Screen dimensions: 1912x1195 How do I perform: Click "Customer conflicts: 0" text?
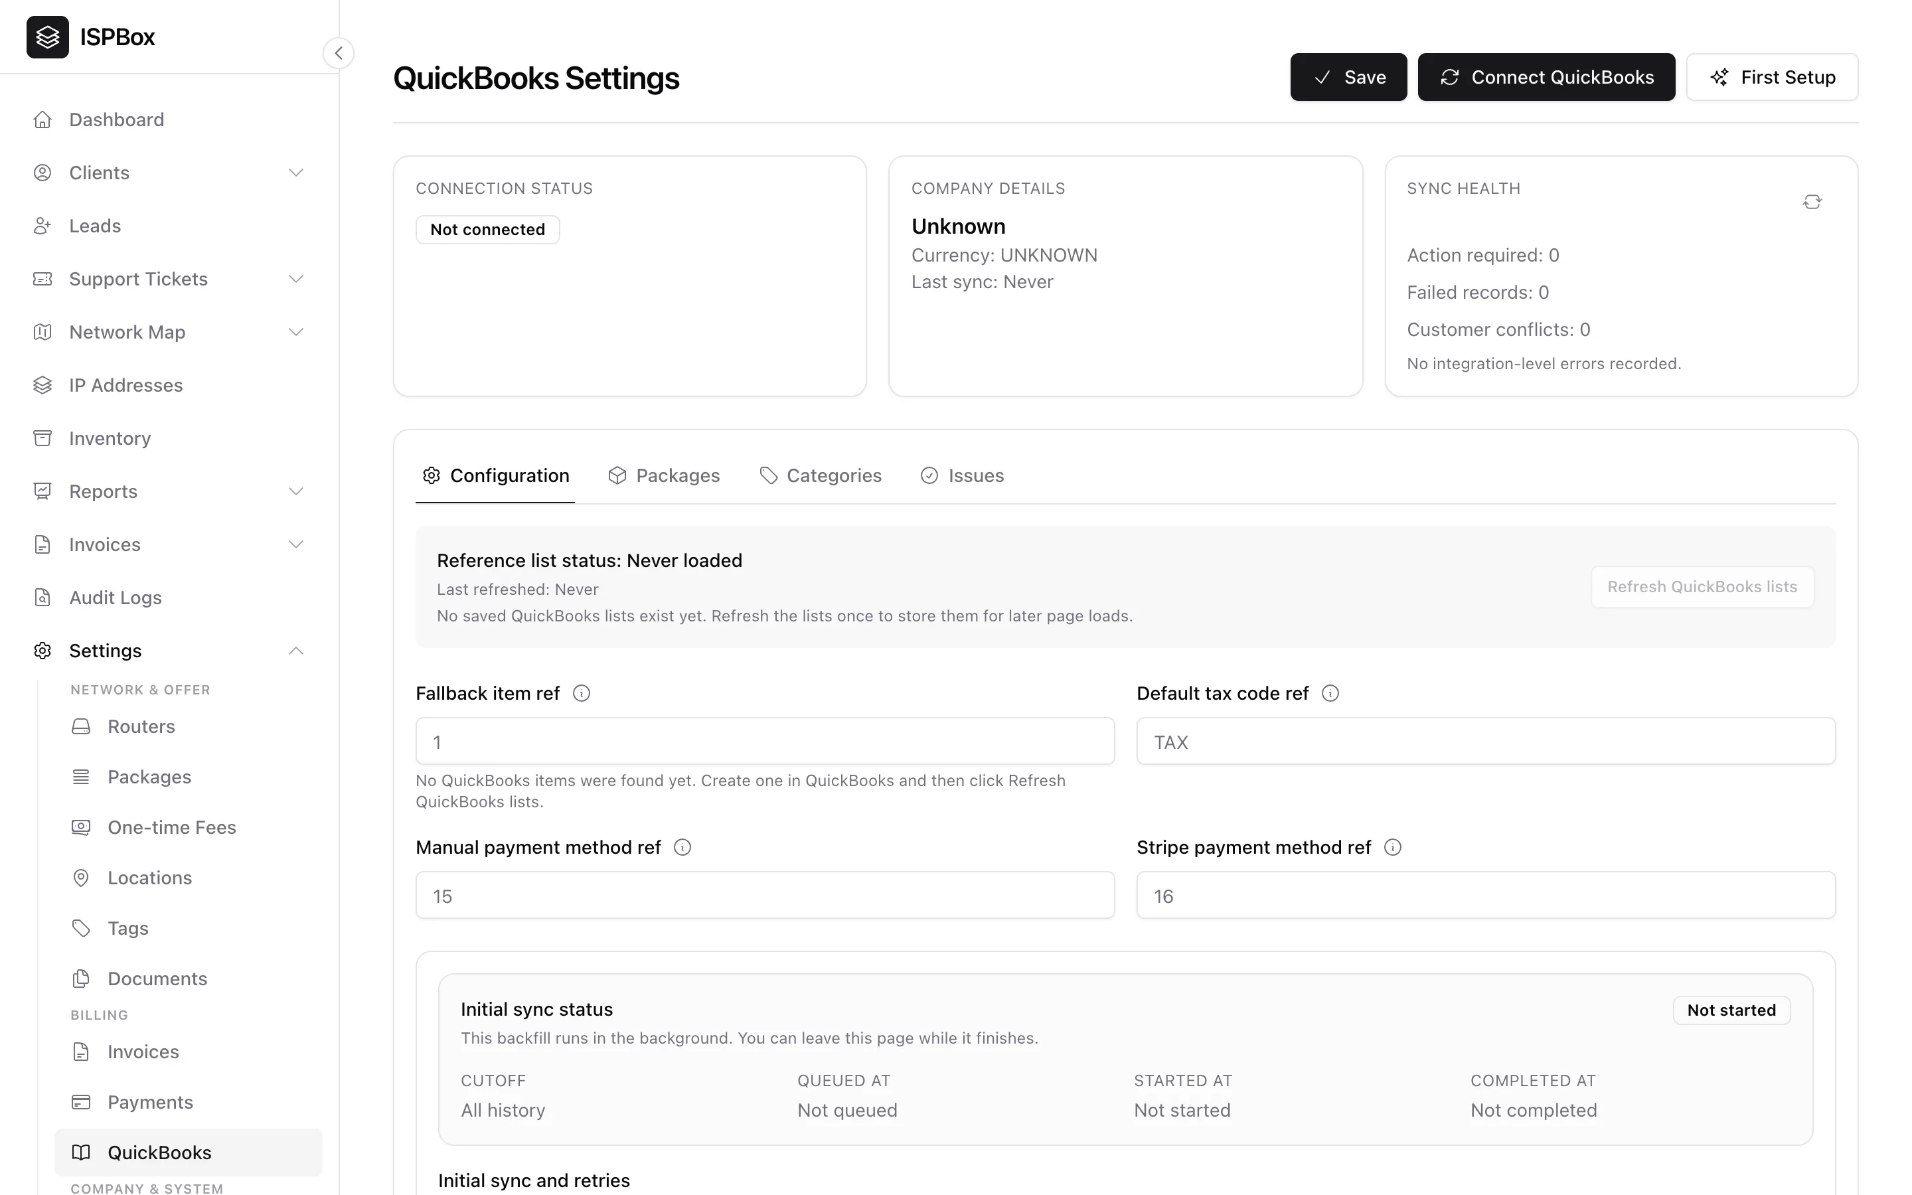[1498, 329]
